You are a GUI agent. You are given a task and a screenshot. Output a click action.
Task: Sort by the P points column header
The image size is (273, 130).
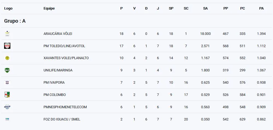click(x=121, y=8)
